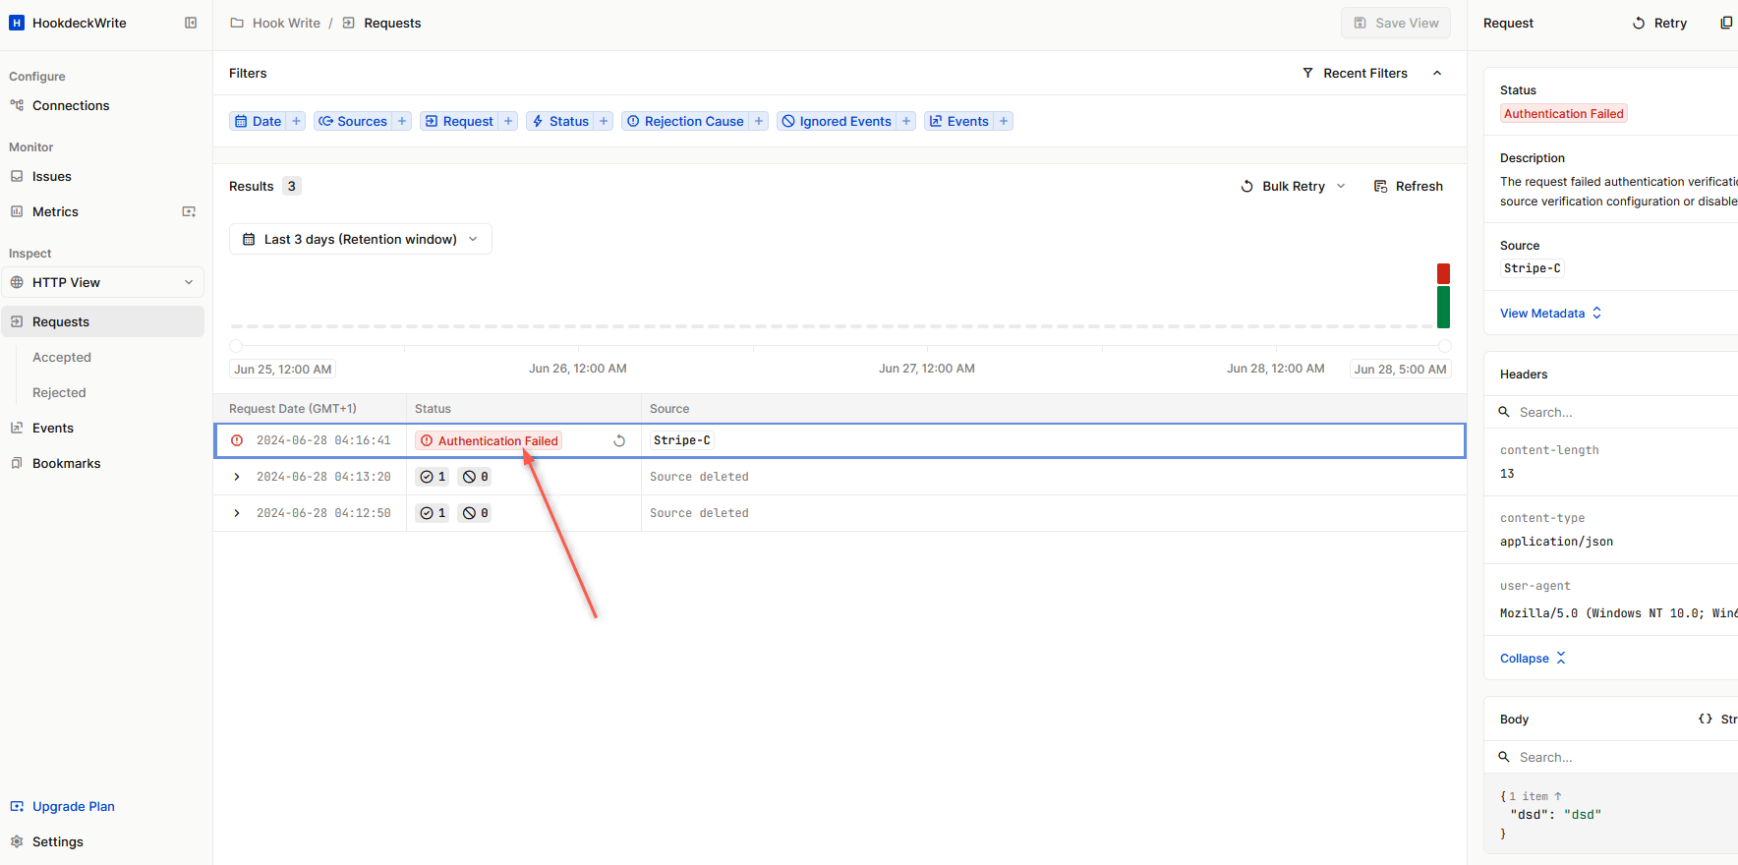This screenshot has height=865, width=1738.
Task: Collapse the Headers section
Action: (x=1533, y=659)
